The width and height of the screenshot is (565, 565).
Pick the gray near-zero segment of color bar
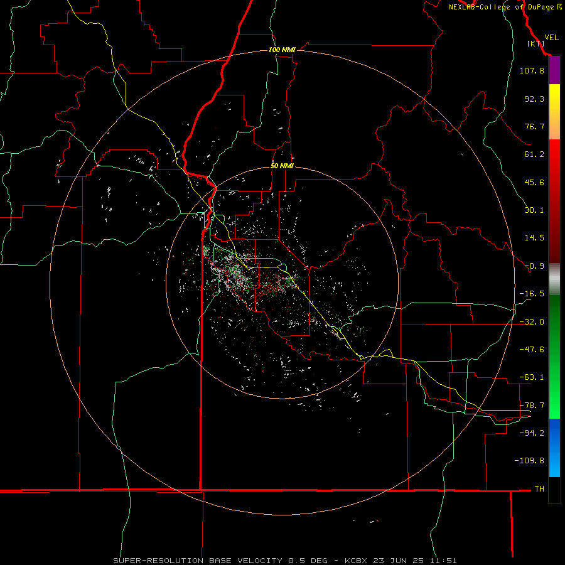coord(554,279)
